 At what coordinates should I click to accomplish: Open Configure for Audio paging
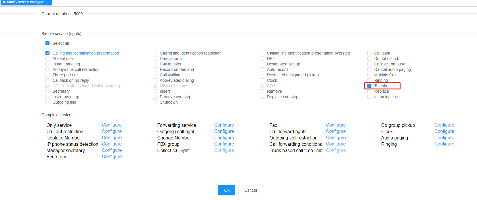tap(444, 138)
